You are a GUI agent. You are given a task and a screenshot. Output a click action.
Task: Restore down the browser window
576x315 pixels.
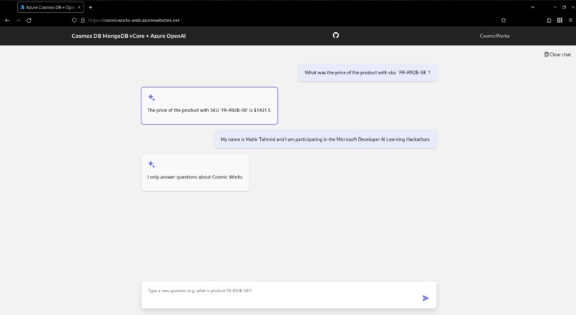[565, 7]
